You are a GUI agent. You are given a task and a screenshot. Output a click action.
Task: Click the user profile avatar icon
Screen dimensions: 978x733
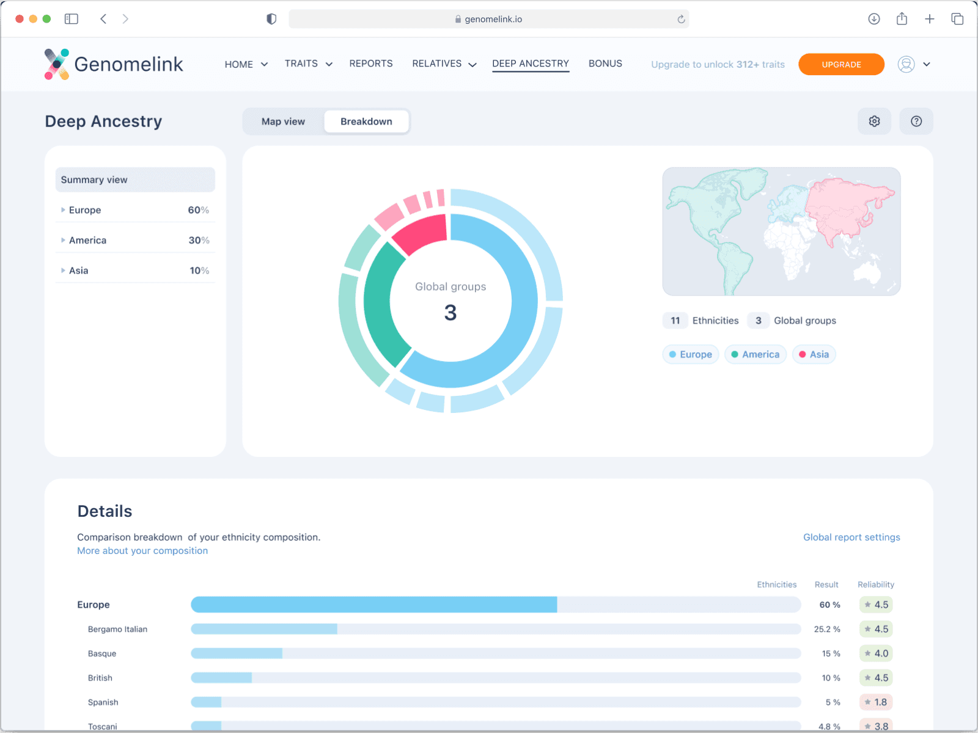[x=906, y=64]
